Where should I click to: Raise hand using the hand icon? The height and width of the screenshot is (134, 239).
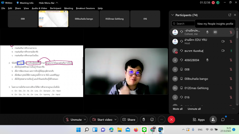[144, 120]
